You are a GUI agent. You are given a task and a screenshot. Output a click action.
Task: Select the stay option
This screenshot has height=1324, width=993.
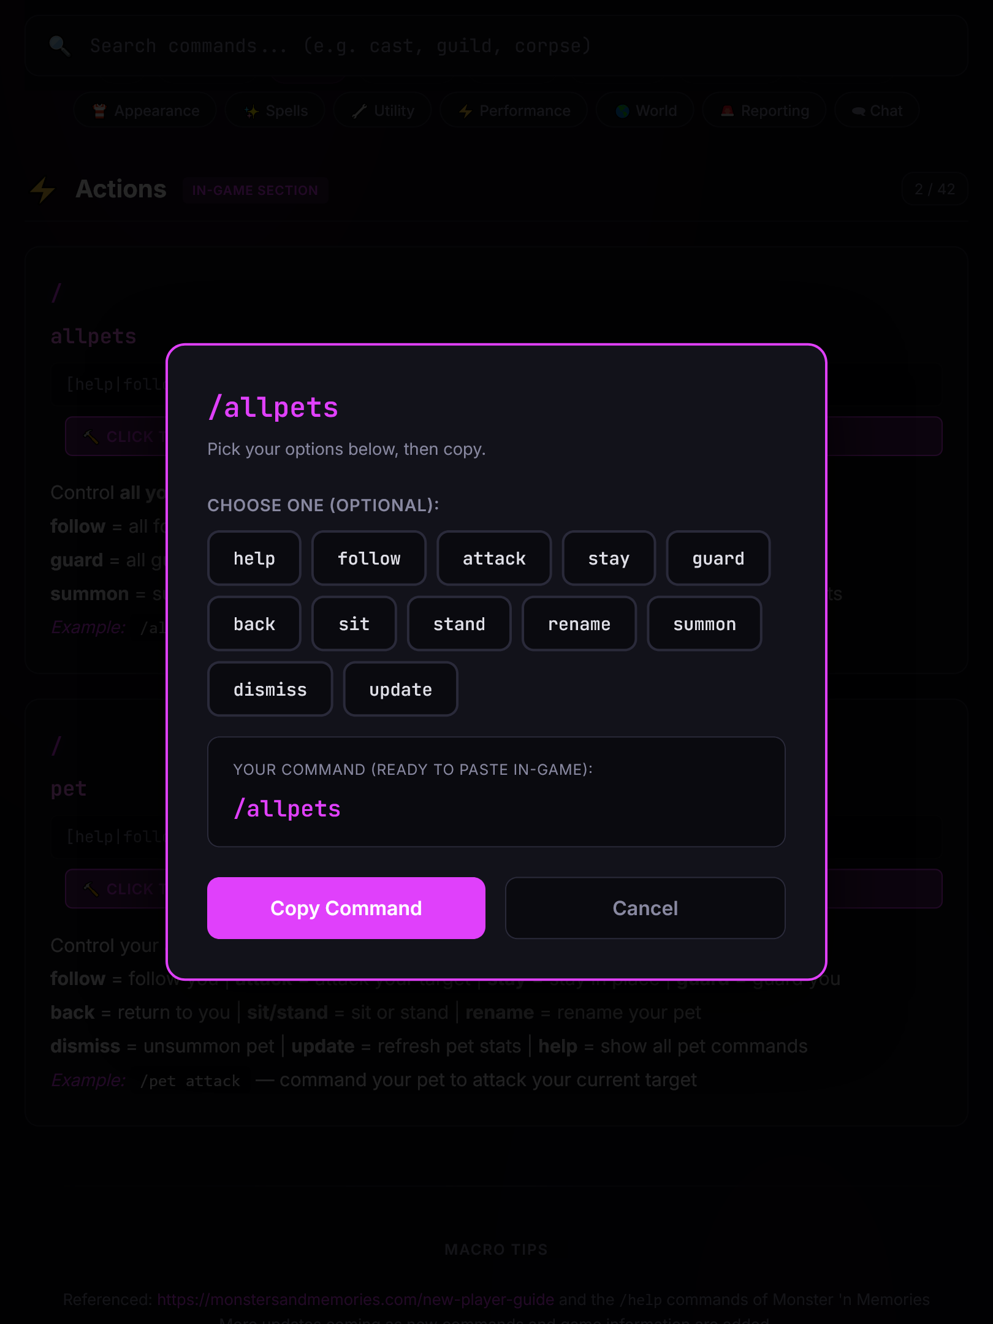pyautogui.click(x=608, y=558)
